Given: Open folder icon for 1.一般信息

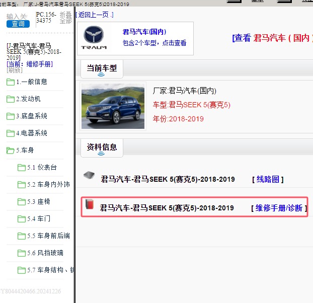Looking at the screenshot, I should coord(11,82).
